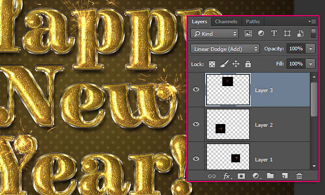Screen dimensions: 325x195
Task: Hide Layer 3 visibility eye
Action: [x=196, y=89]
